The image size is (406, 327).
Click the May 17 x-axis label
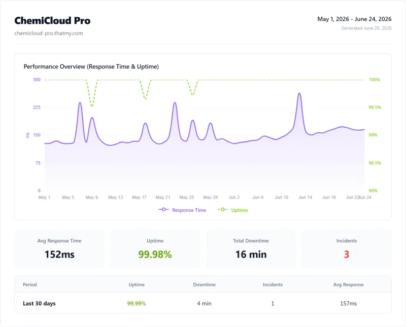pos(139,197)
